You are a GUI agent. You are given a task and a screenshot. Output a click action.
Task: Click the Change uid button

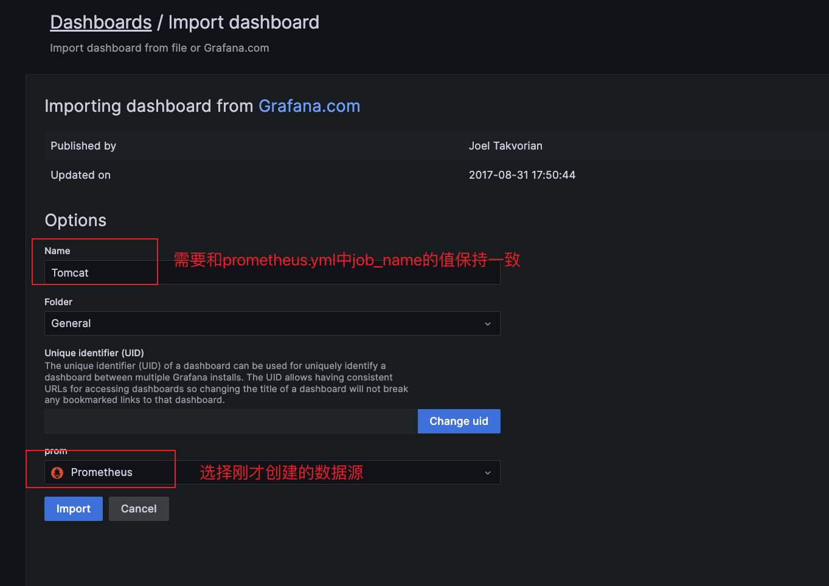(x=459, y=421)
